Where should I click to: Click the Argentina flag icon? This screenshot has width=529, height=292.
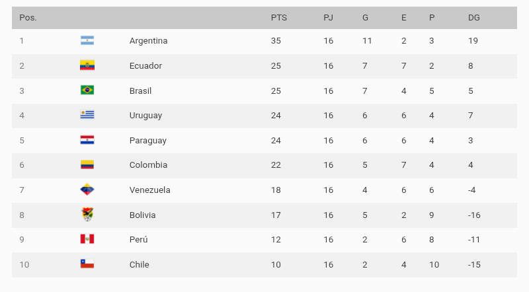click(x=87, y=40)
